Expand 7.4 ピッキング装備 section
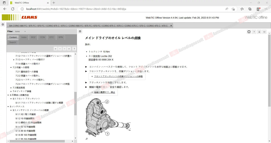 click(x=11, y=91)
